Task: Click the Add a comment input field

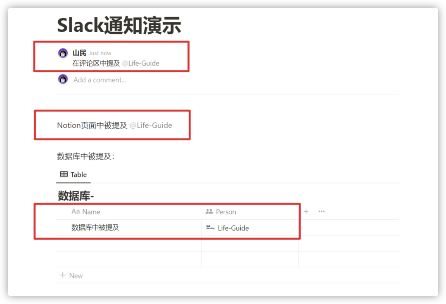Action: [100, 80]
